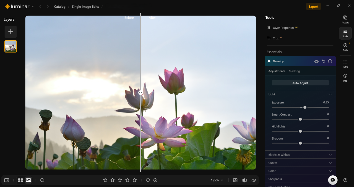Click the Auto Adjust button
Image resolution: width=354 pixels, height=187 pixels.
click(300, 83)
